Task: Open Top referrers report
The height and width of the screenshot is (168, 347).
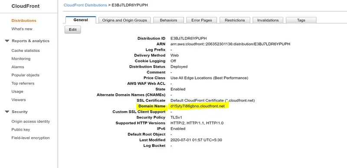Action: pyautogui.click(x=23, y=83)
